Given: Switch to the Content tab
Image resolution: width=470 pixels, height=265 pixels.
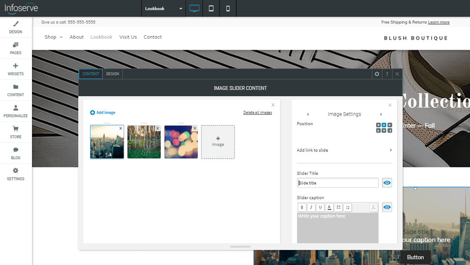Looking at the screenshot, I should 91,74.
